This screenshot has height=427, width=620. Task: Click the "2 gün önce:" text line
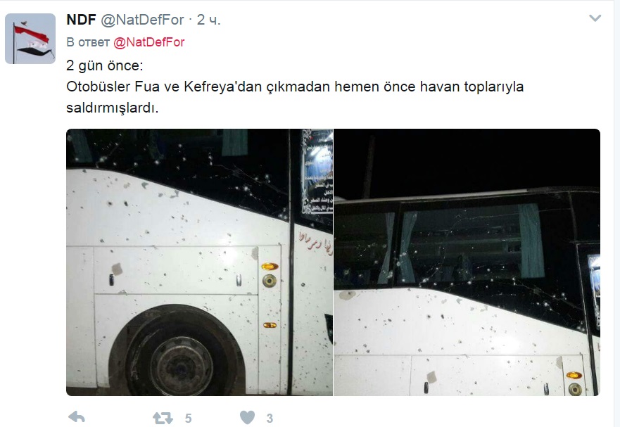click(x=104, y=65)
